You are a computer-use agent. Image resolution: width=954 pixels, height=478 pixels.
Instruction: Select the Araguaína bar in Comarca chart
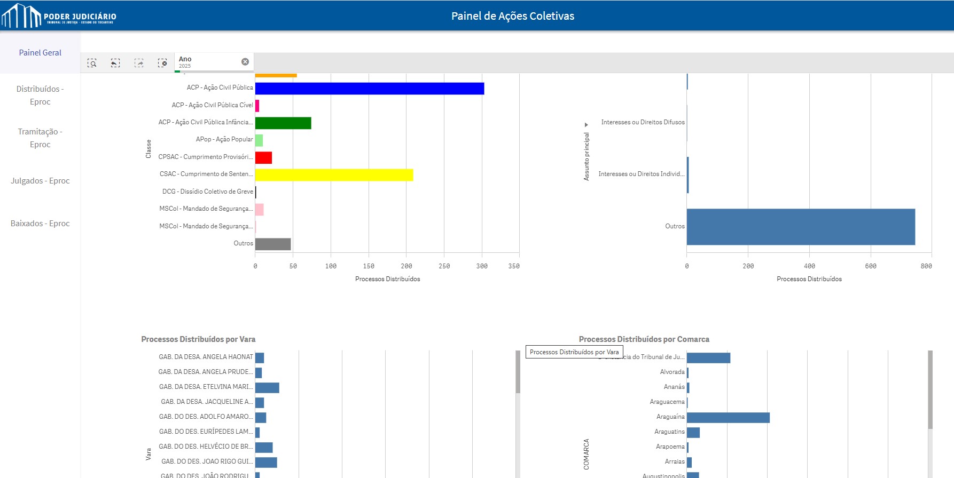tap(728, 418)
